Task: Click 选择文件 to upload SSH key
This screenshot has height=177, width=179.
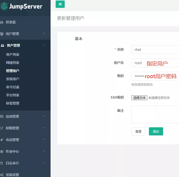Action: pos(139,98)
